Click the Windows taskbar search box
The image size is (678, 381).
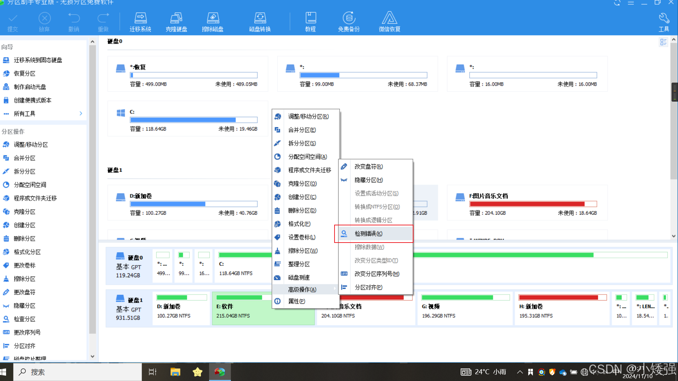tap(78, 372)
